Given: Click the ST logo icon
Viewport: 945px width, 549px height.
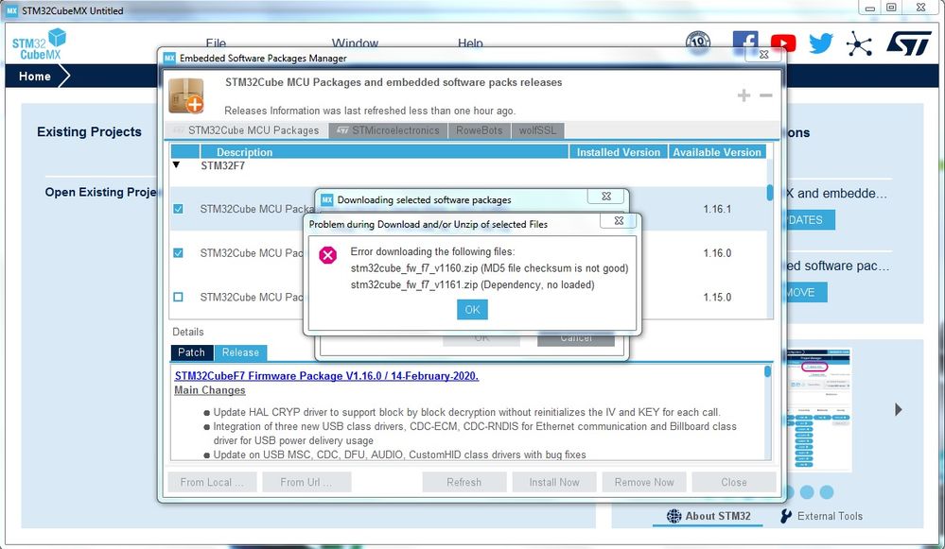Looking at the screenshot, I should [x=909, y=43].
